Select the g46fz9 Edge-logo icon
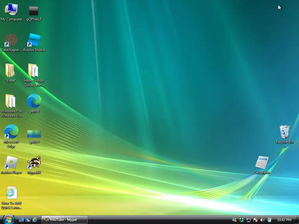 [34, 104]
